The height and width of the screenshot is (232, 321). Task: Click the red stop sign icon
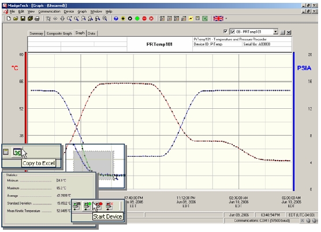click(144, 18)
